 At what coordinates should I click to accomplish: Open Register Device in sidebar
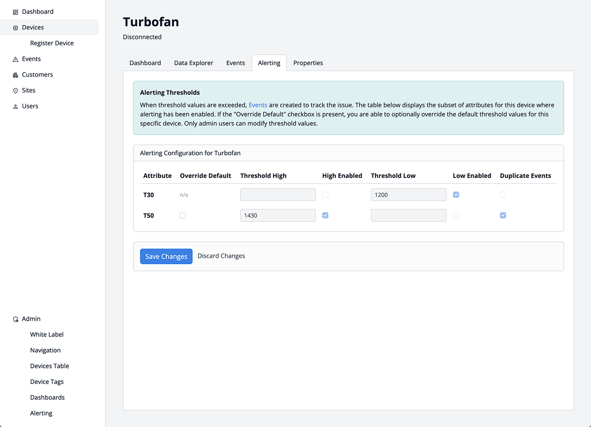click(52, 43)
